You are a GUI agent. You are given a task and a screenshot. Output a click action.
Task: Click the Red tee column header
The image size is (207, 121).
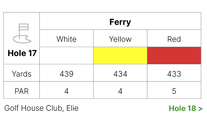click(174, 39)
